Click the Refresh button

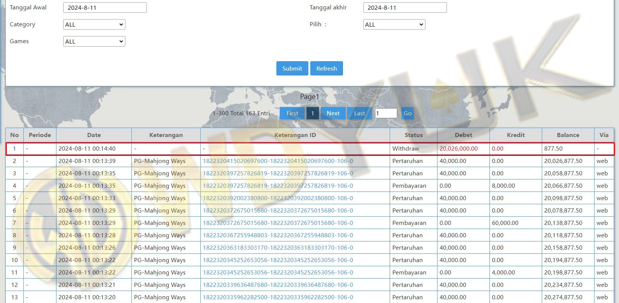point(326,68)
